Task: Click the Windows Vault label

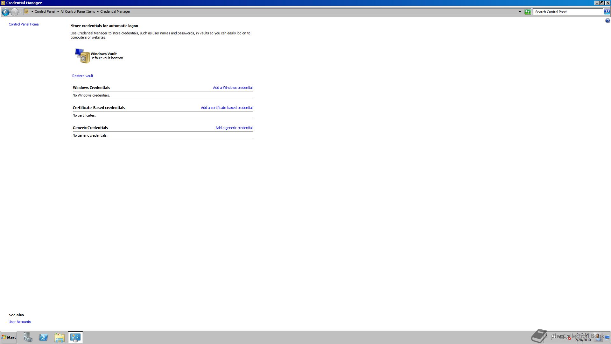Action: pos(104,54)
